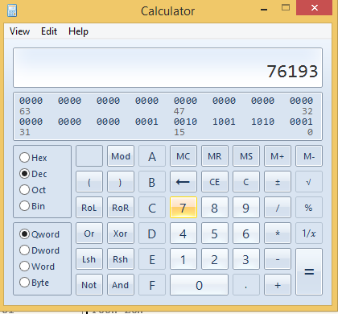Click the CE clear entry button
338x314 pixels.
tap(215, 182)
